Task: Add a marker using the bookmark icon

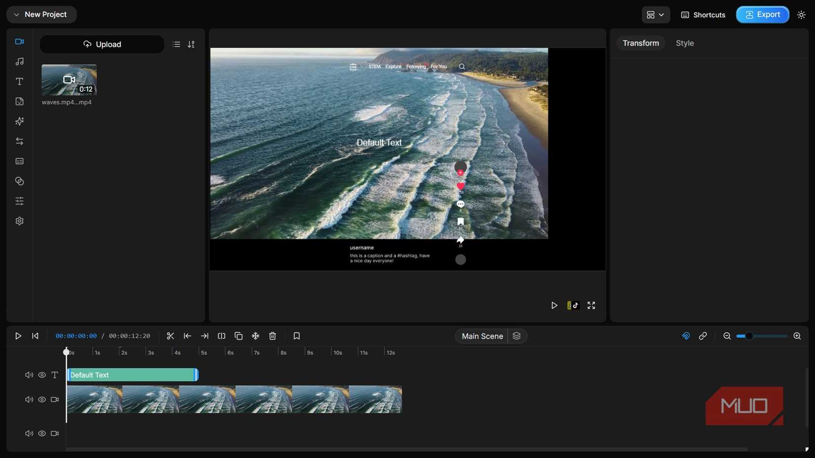Action: (x=296, y=336)
